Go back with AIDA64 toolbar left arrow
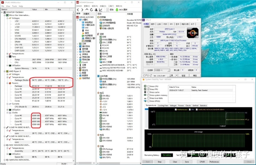 78,10
